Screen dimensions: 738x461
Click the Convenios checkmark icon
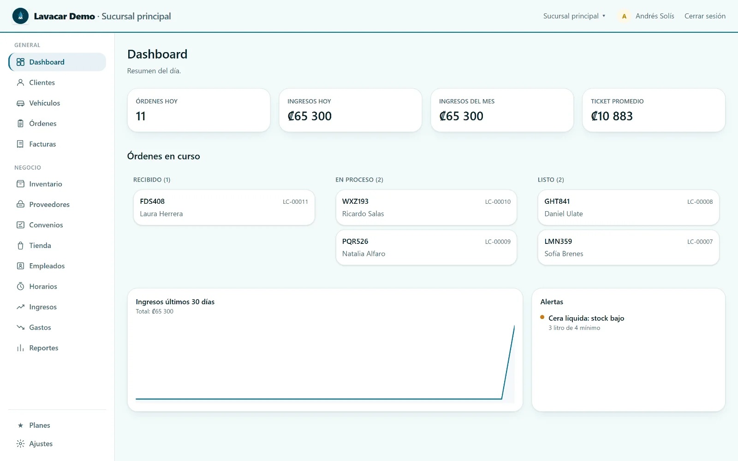point(20,225)
